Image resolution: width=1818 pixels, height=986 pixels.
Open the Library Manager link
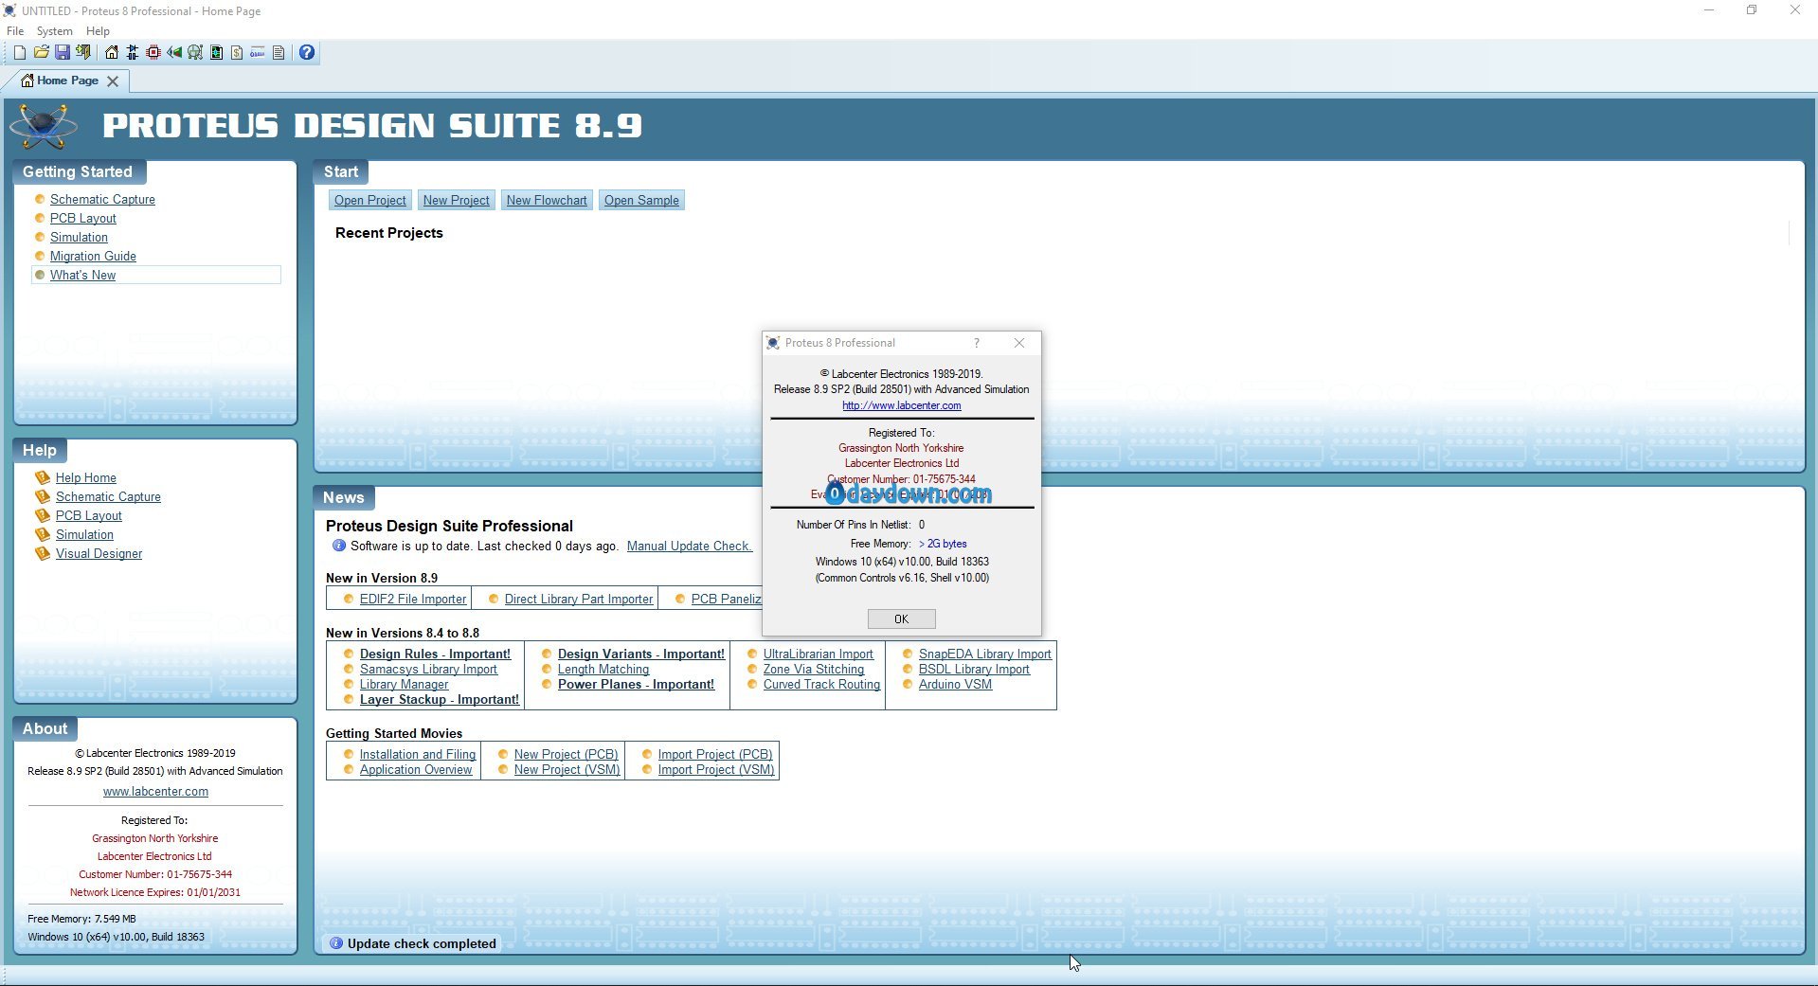pyautogui.click(x=404, y=685)
